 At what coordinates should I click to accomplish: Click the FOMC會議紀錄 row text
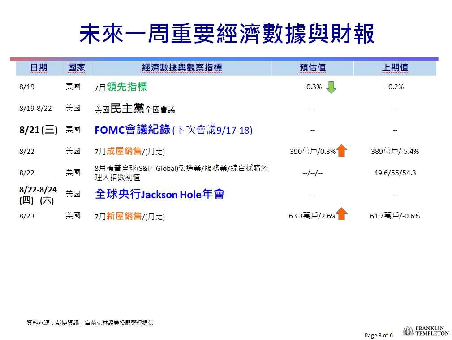[173, 130]
